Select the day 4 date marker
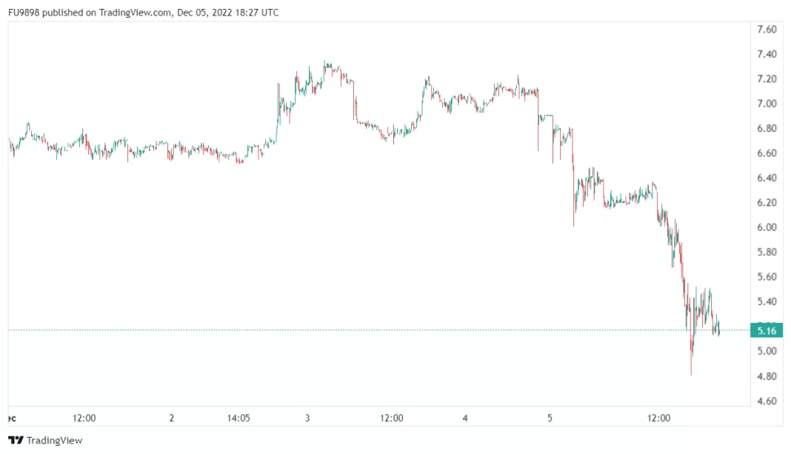The width and height of the screenshot is (791, 454). click(x=465, y=418)
